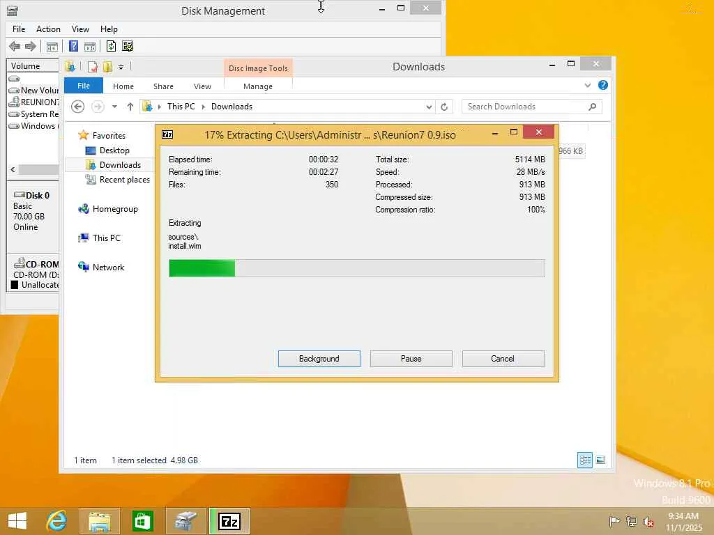Click the Settings list icon in Disk Management toolbar
The height and width of the screenshot is (535, 714).
(x=128, y=46)
